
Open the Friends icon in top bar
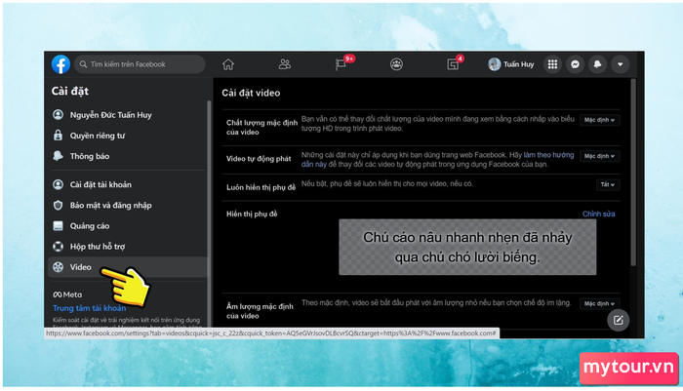285,64
